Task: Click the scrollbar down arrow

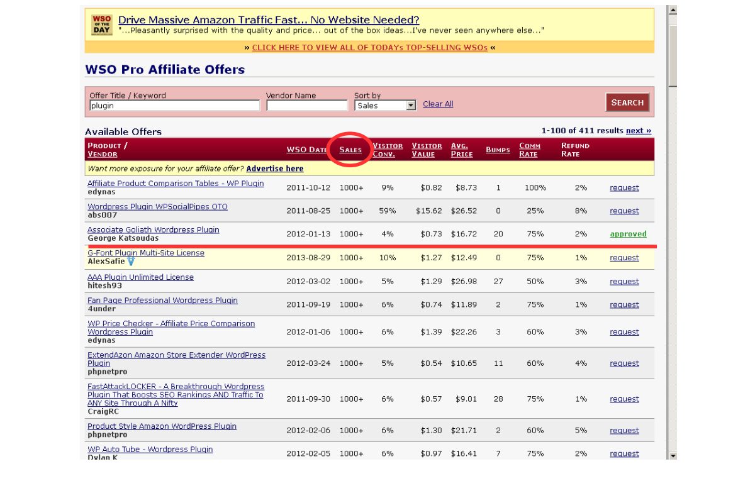Action: click(x=672, y=455)
